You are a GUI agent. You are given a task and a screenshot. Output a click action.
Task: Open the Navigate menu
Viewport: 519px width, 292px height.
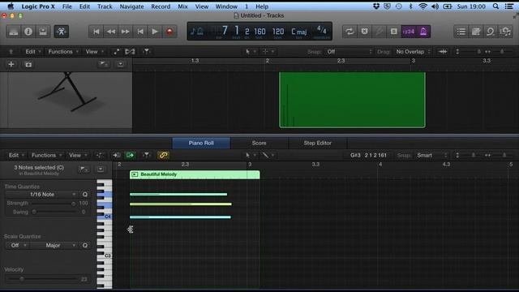coord(131,6)
